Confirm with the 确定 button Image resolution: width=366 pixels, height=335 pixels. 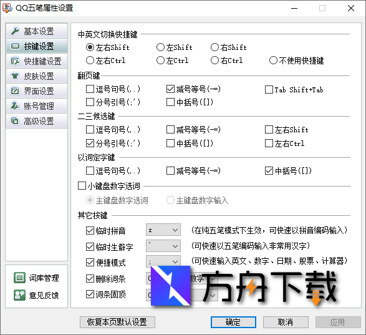[233, 322]
